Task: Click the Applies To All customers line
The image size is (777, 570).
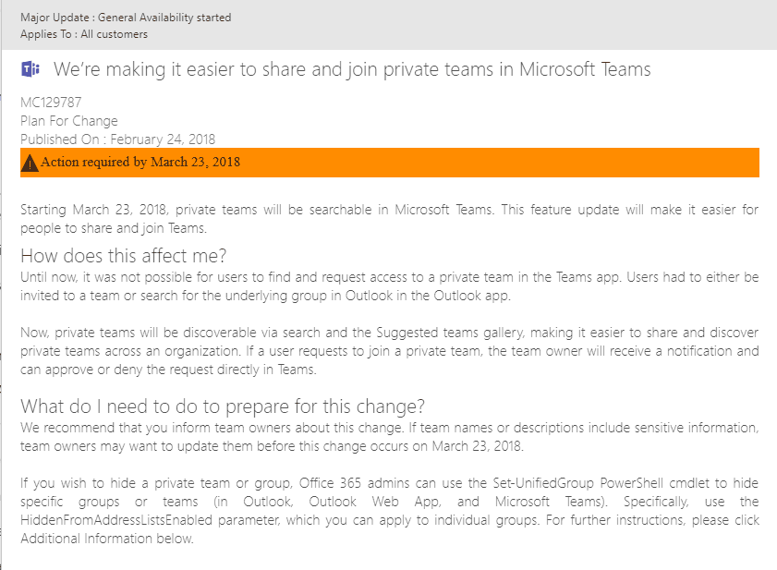Action: click(x=84, y=34)
